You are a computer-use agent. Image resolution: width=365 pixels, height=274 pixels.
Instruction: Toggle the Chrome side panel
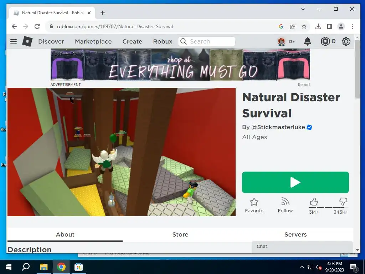tap(330, 26)
